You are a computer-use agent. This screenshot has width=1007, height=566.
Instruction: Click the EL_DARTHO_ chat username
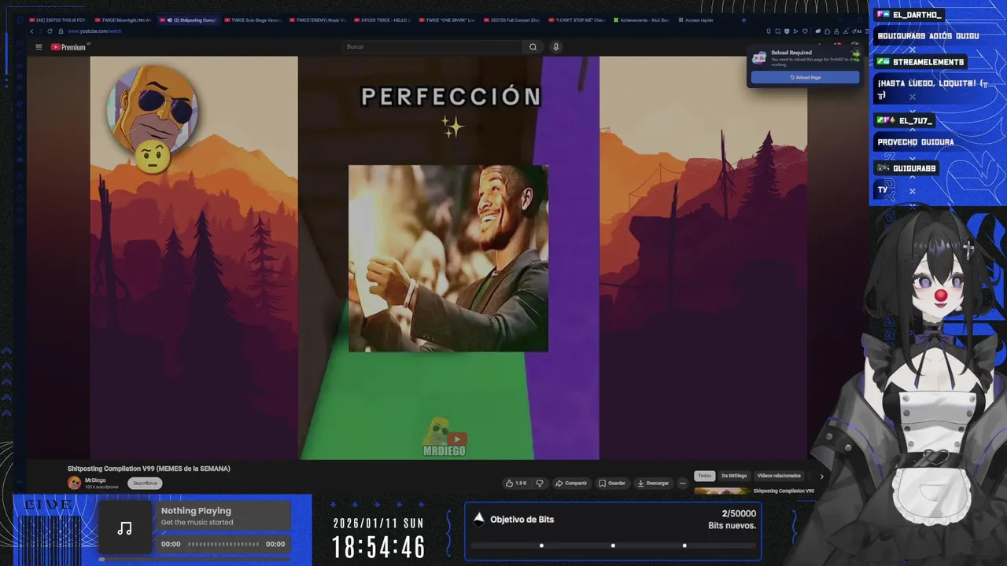[917, 15]
